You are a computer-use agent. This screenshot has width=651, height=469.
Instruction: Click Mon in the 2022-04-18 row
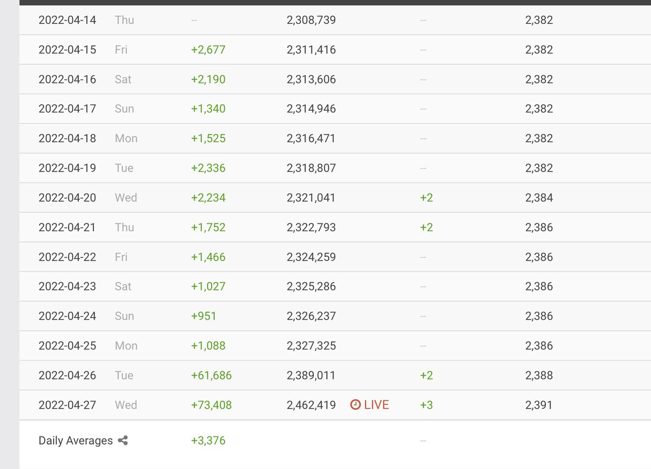click(x=126, y=138)
